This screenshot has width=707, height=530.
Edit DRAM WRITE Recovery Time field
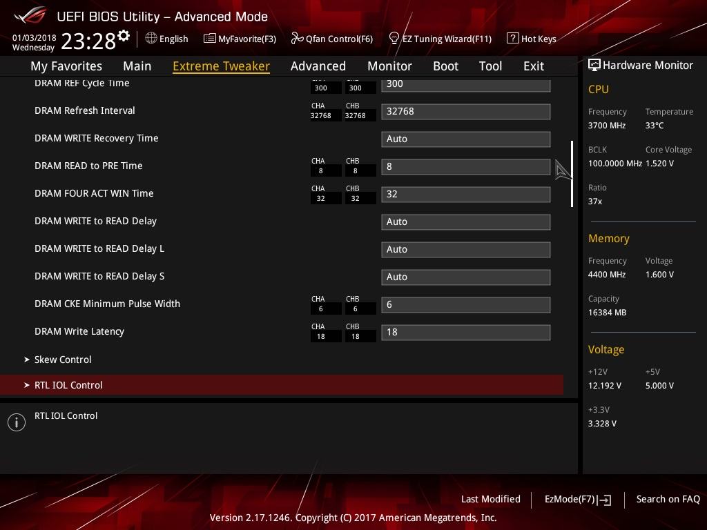466,139
